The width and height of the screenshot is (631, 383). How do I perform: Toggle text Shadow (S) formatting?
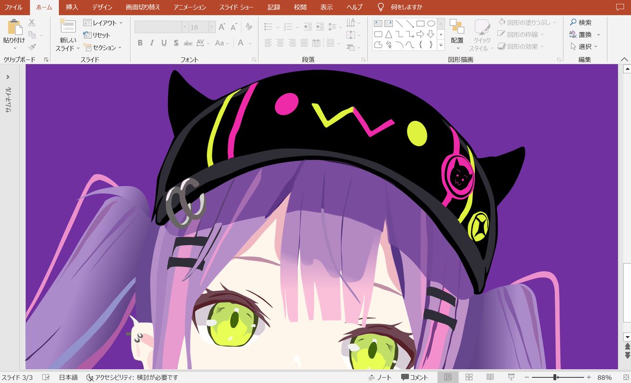176,43
